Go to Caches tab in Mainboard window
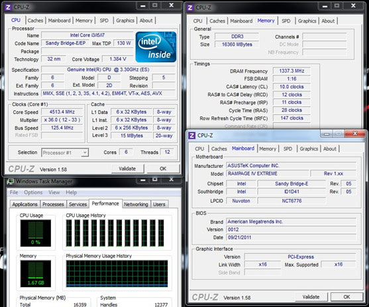Image resolution: width=369 pixels, height=307 pixels. [219, 149]
